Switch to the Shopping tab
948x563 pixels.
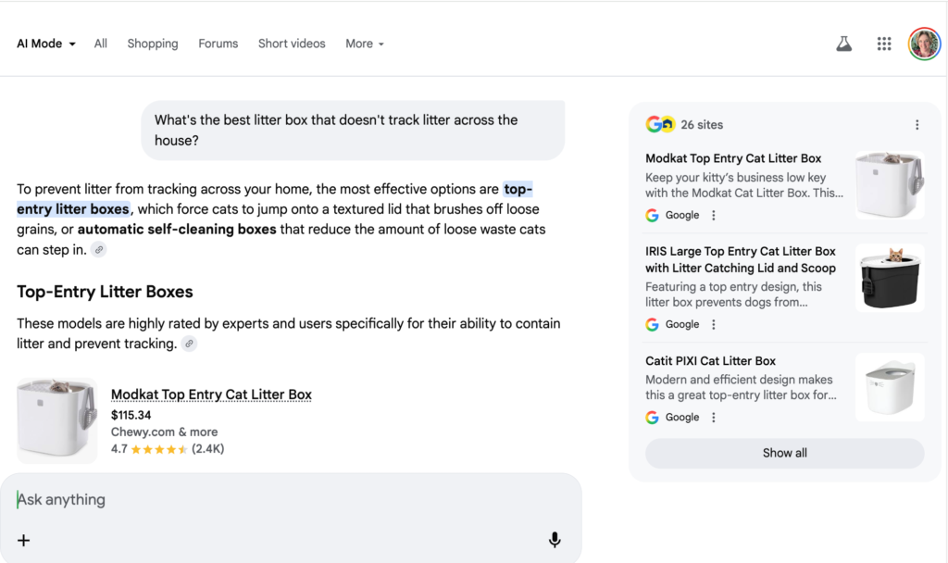point(152,44)
